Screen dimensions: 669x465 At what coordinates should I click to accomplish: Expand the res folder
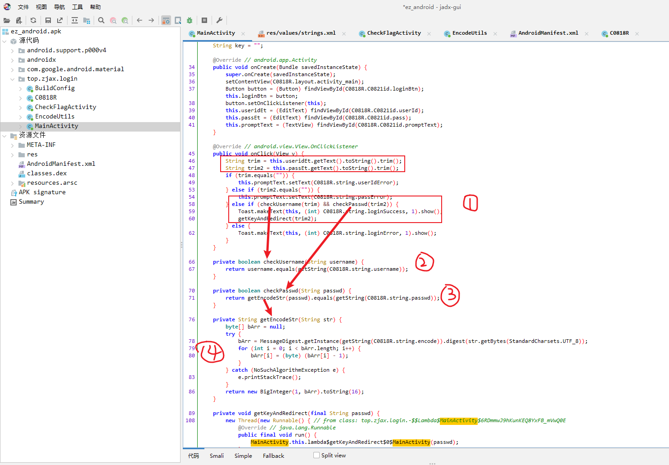[13, 155]
